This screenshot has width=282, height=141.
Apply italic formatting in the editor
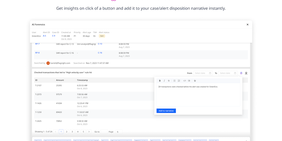(x=164, y=81)
